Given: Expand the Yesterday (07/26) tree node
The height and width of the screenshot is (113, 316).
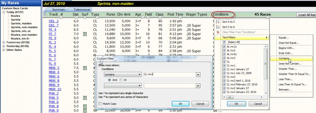Looking at the screenshot, I should point(4,46).
